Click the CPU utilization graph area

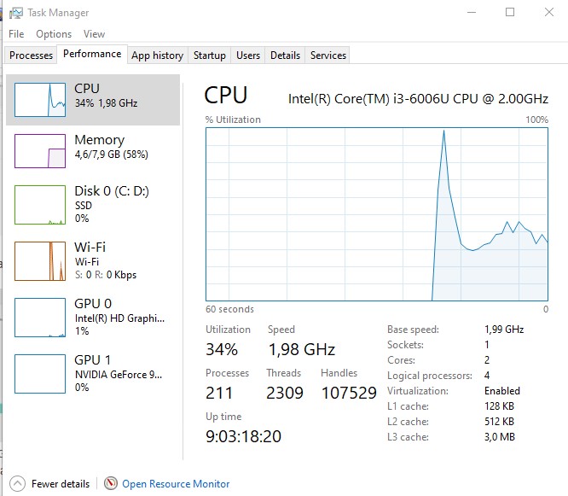(x=377, y=214)
